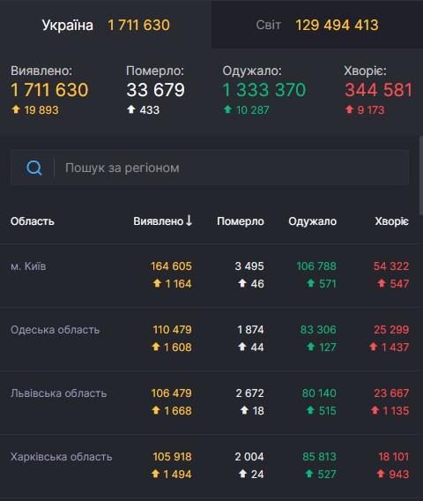Click the white up arrow beside 433
Screen dimensions: 423x501
[x=131, y=109]
